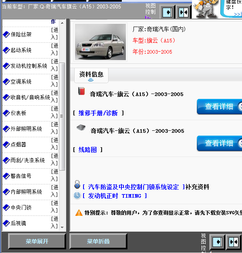Select 点烟器 in the sidebar list
242x253 pixels.
(x=19, y=144)
